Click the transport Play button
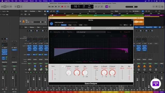The image size is (165, 93). 59,7
